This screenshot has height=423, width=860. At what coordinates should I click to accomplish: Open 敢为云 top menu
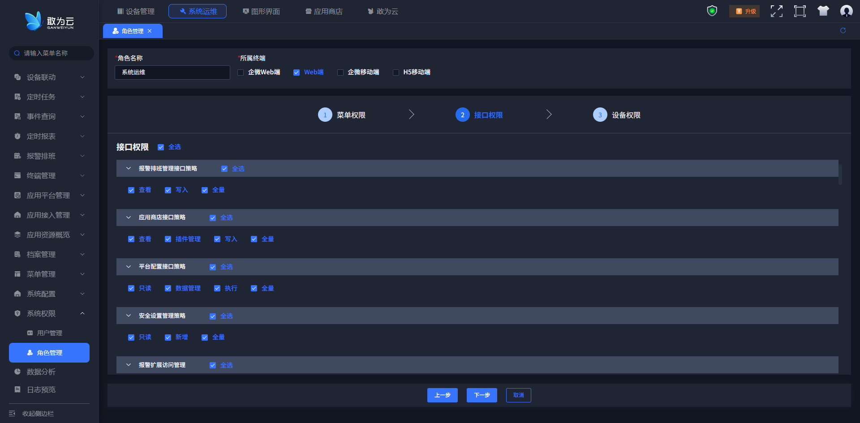click(383, 11)
